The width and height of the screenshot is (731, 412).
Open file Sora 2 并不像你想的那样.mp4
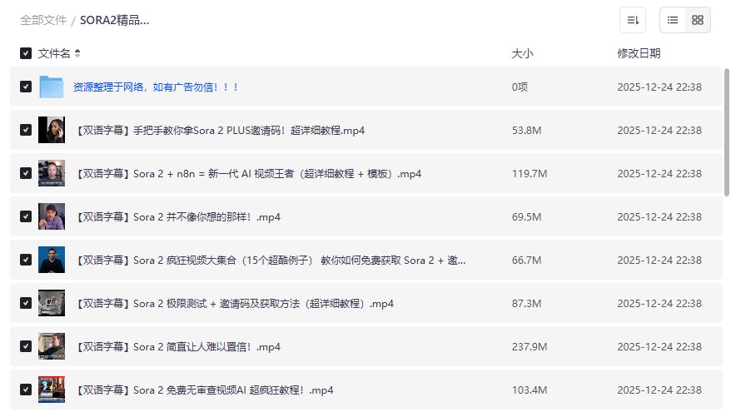[177, 216]
